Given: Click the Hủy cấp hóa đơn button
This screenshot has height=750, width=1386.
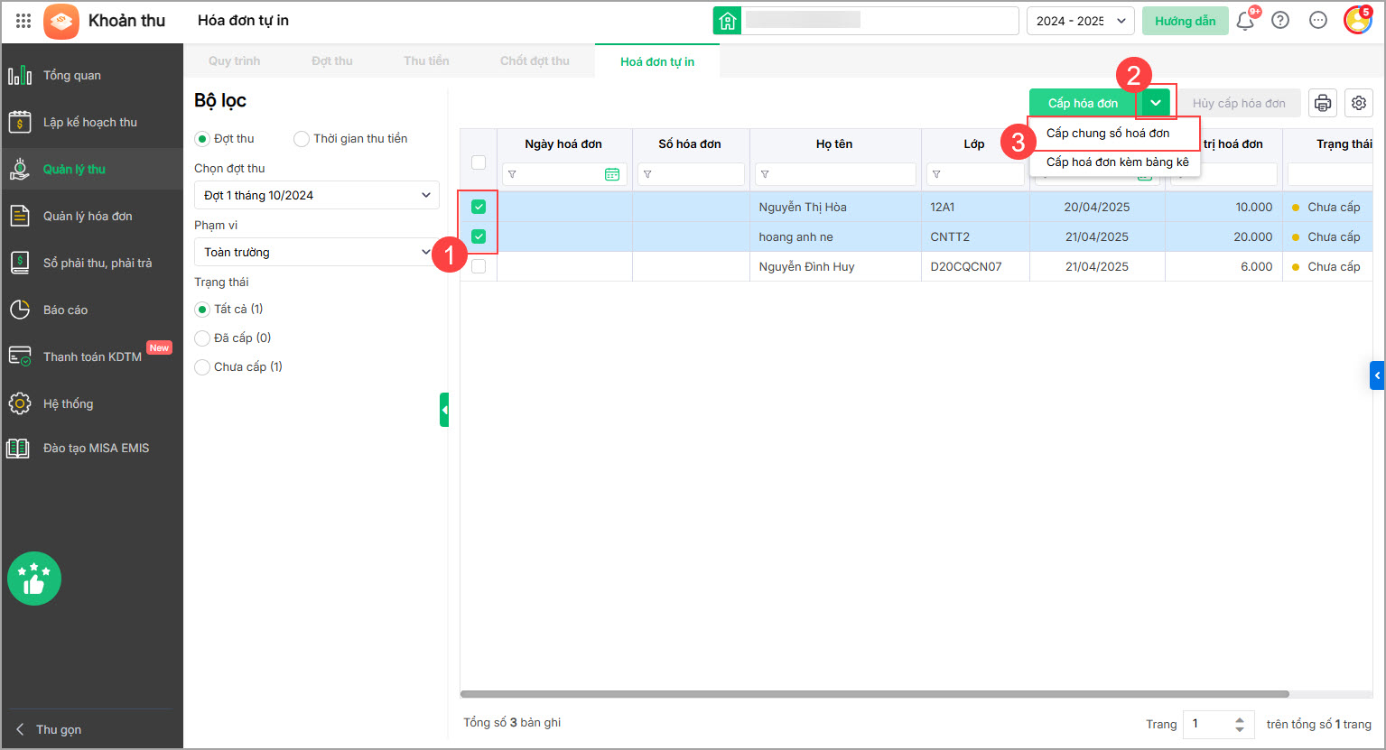Looking at the screenshot, I should [1239, 103].
